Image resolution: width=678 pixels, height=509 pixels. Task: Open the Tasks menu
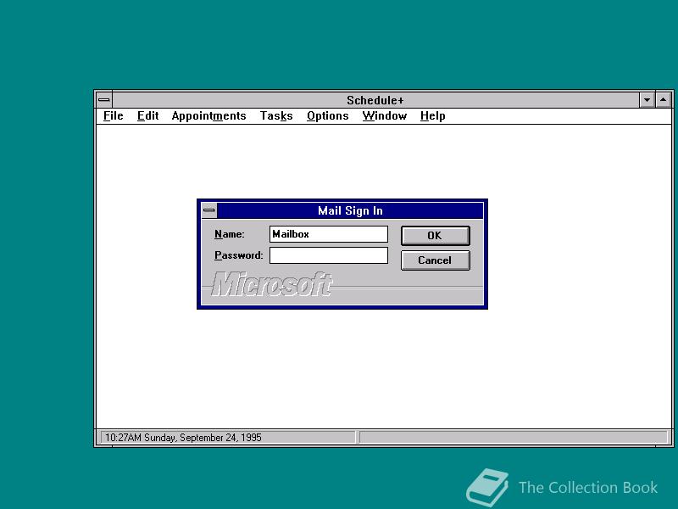point(276,116)
